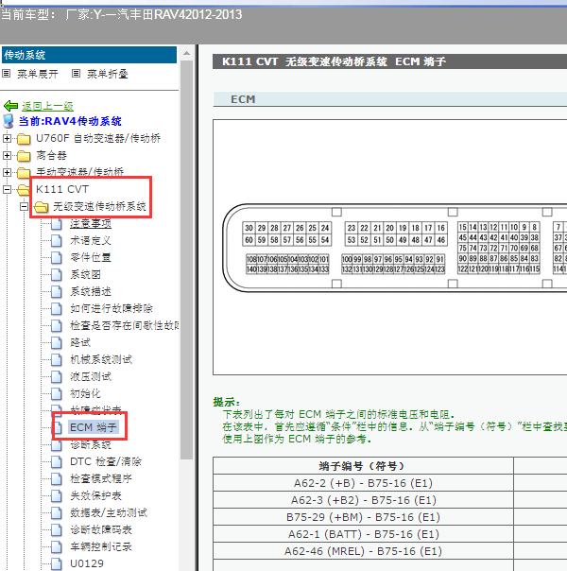Image resolution: width=567 pixels, height=571 pixels.
Task: Expand the 离合器 folder
Action: (x=7, y=155)
